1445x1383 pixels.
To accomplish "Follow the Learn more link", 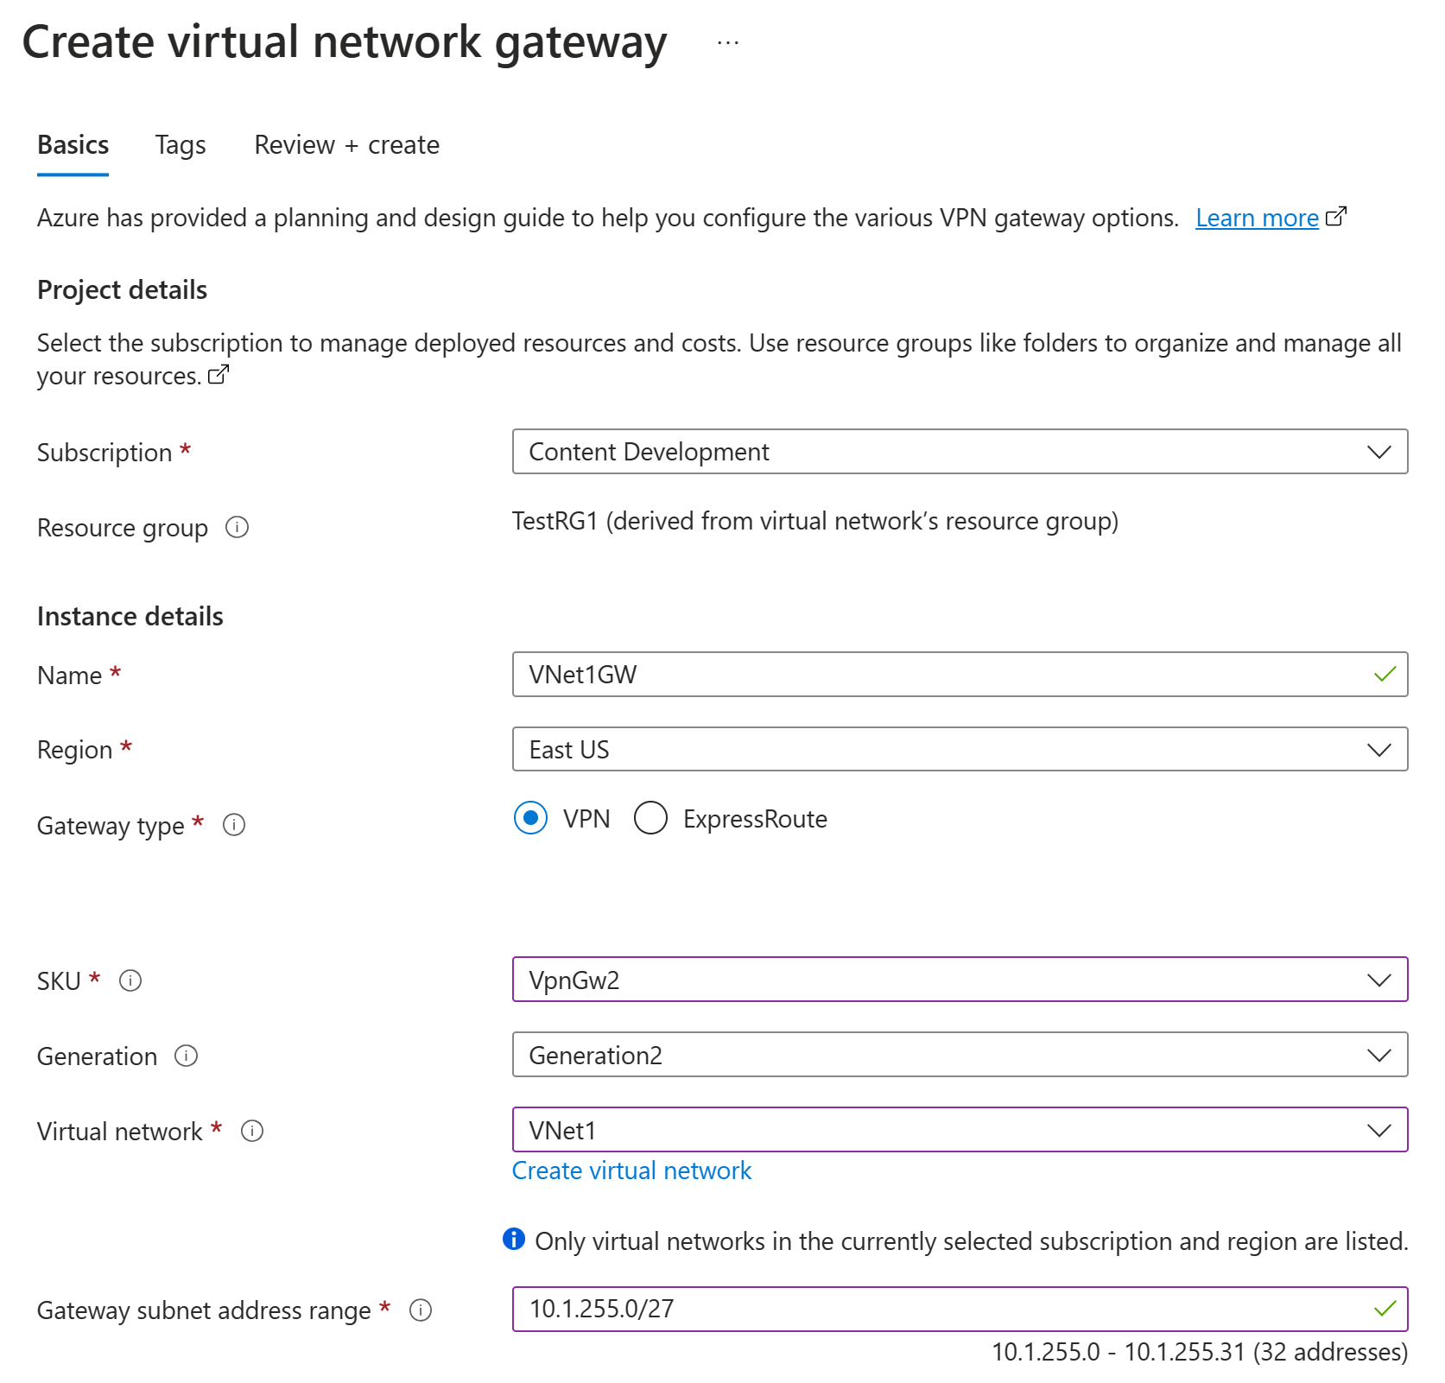I will click(1257, 218).
